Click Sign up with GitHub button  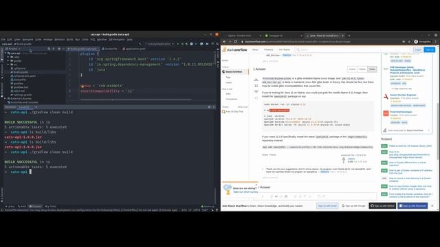(382, 206)
